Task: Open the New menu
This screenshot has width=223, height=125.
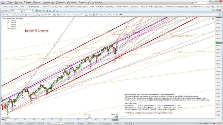Action: point(10,3)
